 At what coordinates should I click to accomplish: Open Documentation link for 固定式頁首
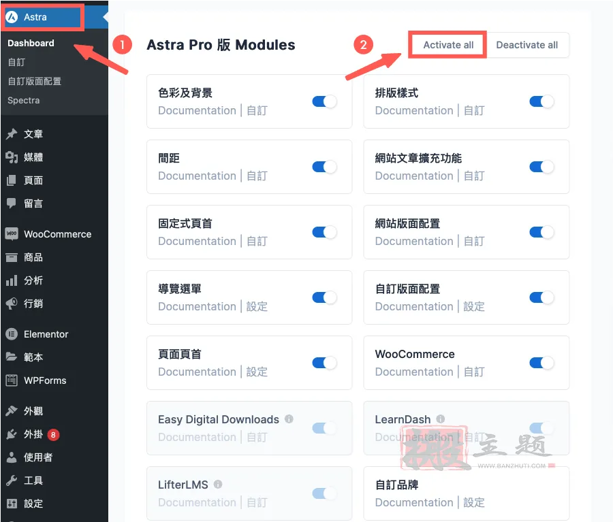click(x=197, y=241)
